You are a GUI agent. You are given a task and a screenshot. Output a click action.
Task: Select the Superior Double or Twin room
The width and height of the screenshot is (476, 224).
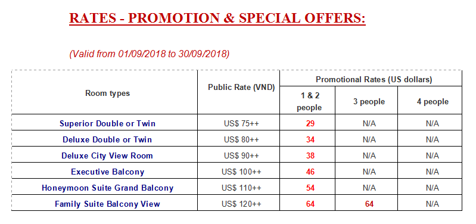pos(107,123)
